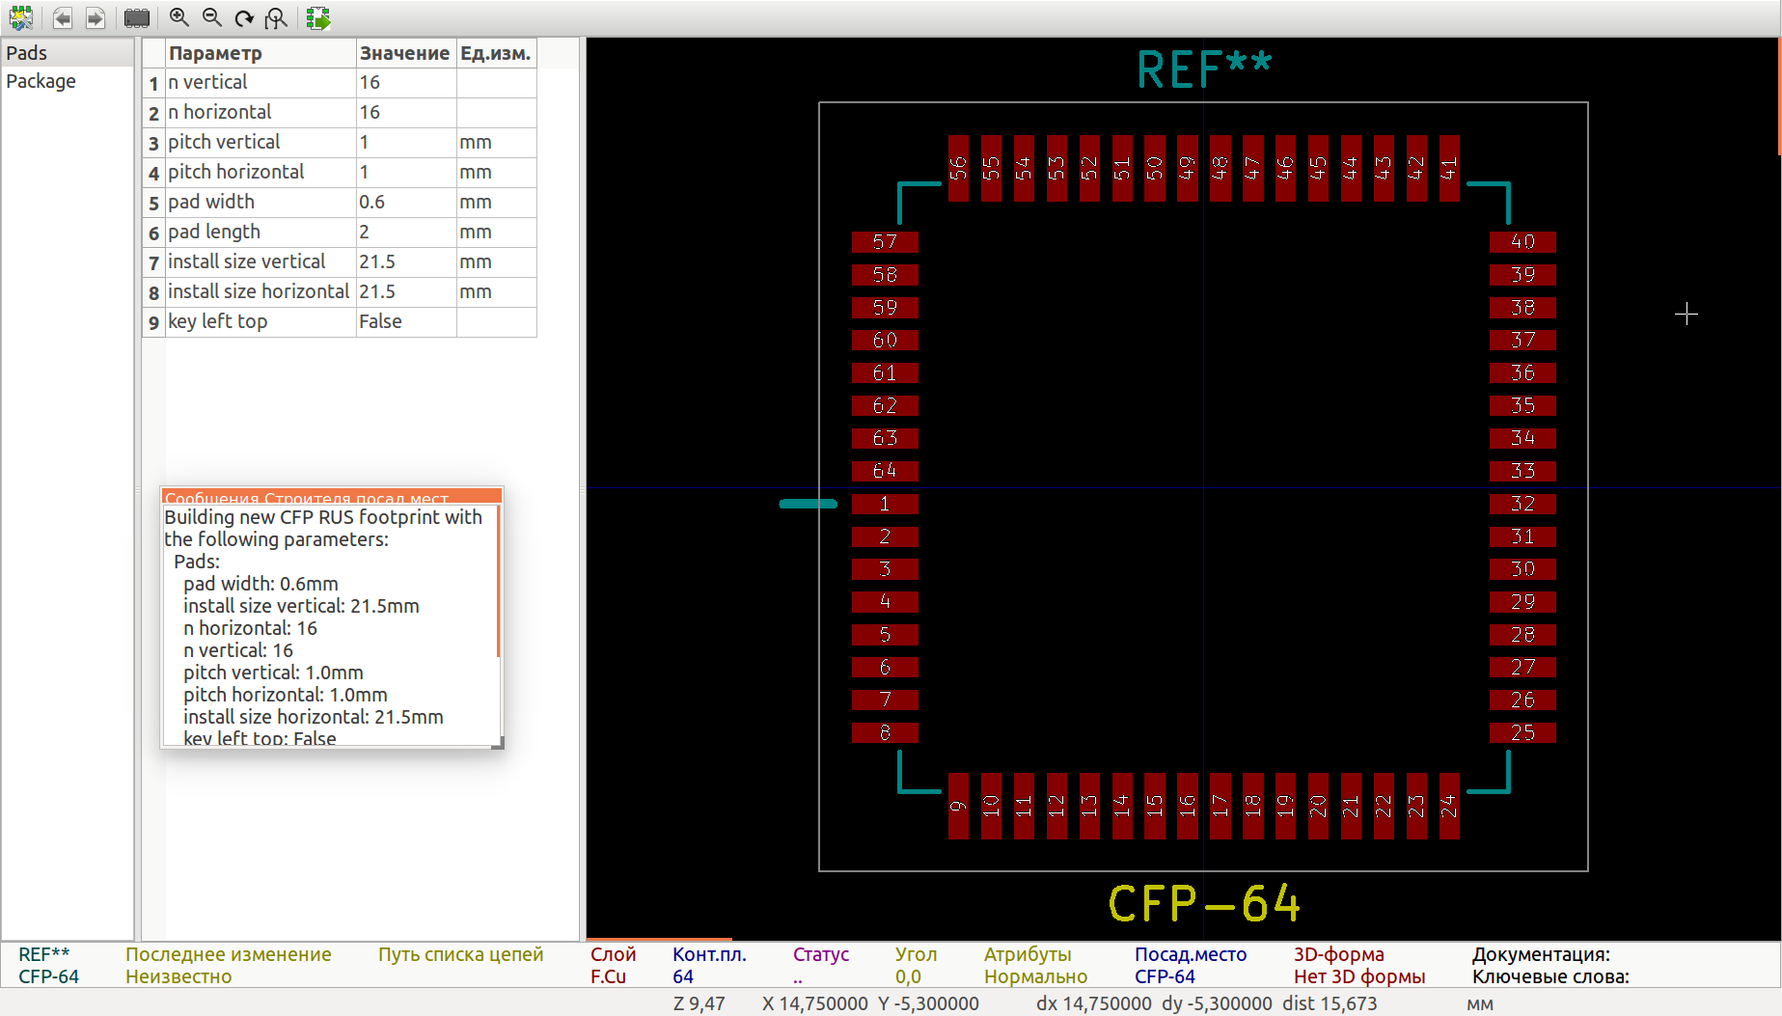The width and height of the screenshot is (1782, 1016).
Task: Switch to the Package parameter page
Action: [x=41, y=81]
